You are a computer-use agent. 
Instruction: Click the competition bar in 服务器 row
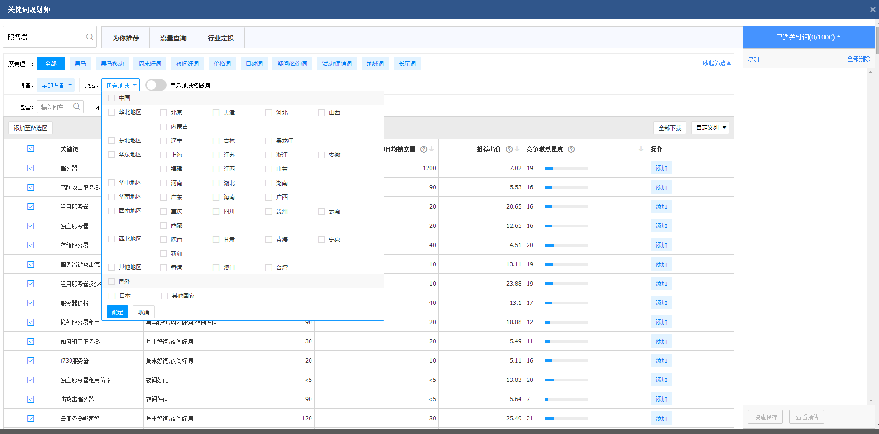click(567, 168)
